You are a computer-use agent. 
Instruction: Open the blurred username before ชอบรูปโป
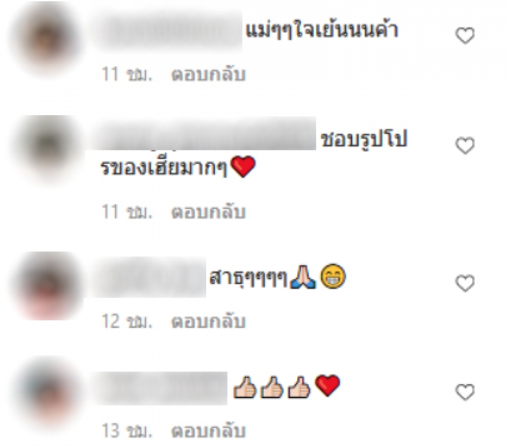203,134
